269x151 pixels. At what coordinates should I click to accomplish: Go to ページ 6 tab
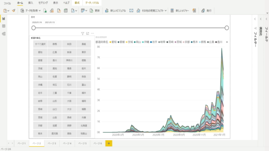(x=98, y=143)
